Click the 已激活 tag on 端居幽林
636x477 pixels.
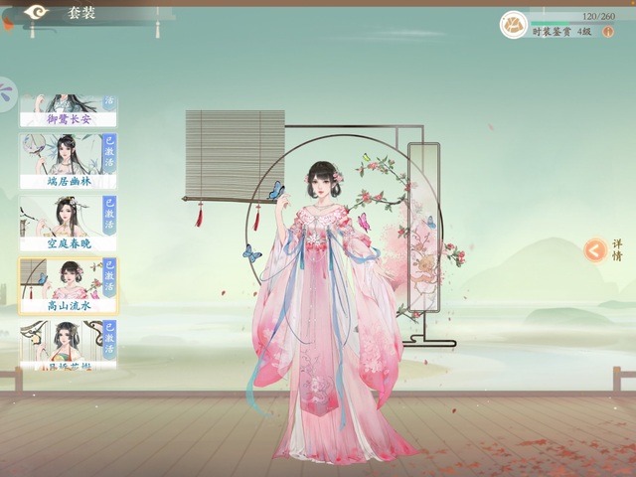pos(109,153)
